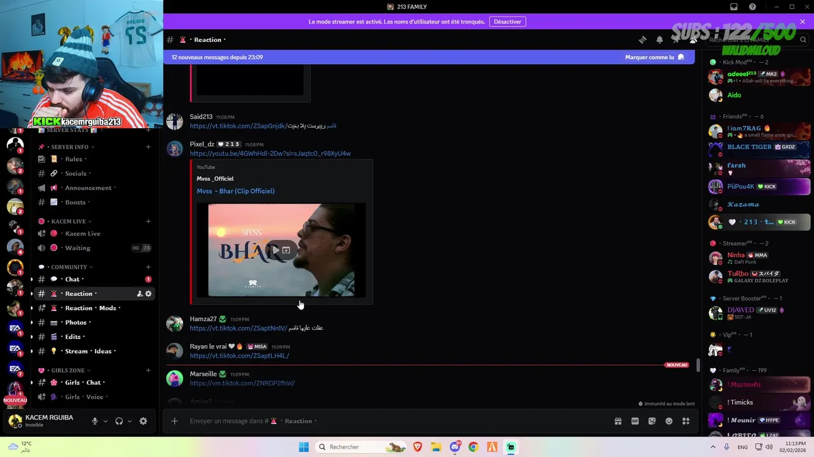Click Marquer comme lu button
The height and width of the screenshot is (457, 814).
point(655,57)
